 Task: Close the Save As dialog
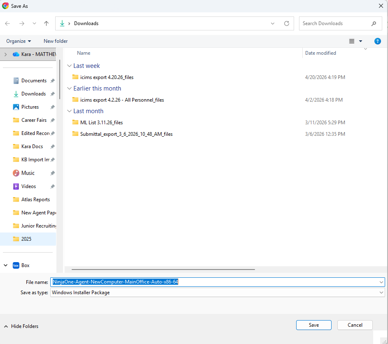coord(381,6)
